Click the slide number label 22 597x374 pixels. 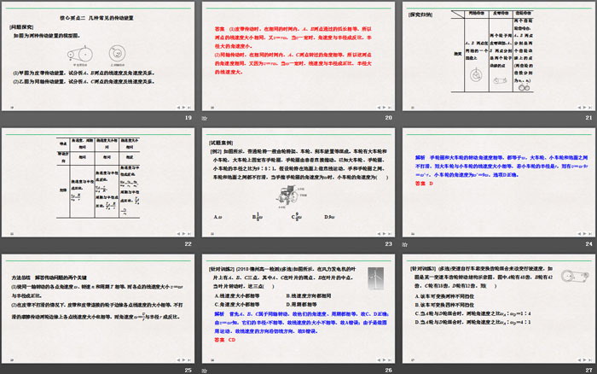[188, 243]
